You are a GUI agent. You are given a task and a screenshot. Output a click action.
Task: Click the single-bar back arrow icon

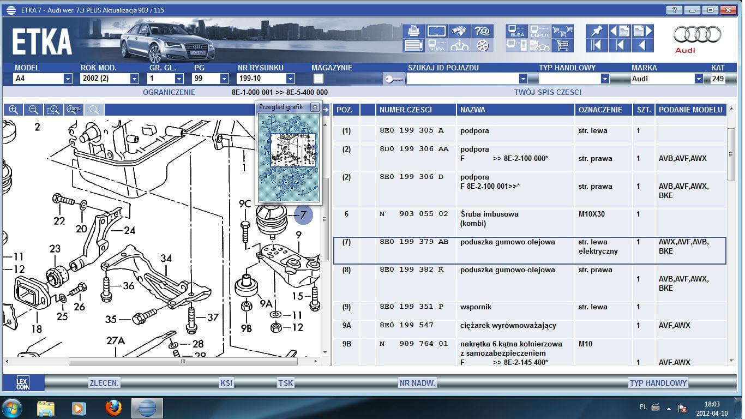(x=620, y=45)
